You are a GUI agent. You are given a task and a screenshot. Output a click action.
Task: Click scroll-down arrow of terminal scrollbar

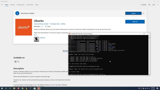tap(149, 74)
